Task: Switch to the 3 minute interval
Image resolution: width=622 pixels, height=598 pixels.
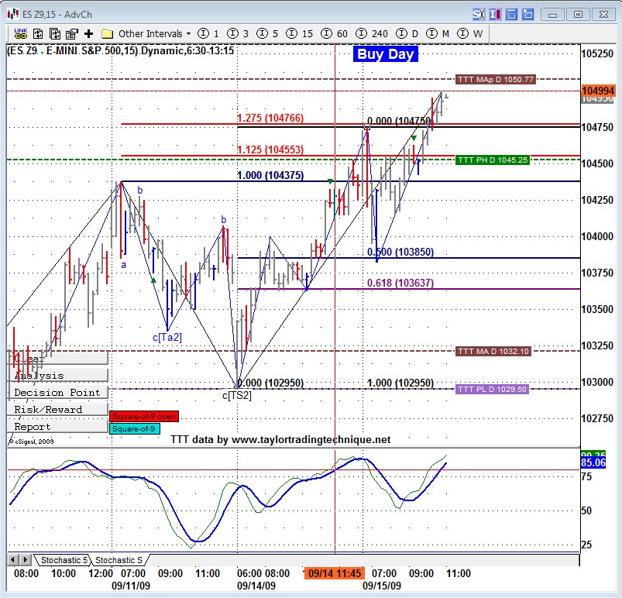Action: point(238,34)
